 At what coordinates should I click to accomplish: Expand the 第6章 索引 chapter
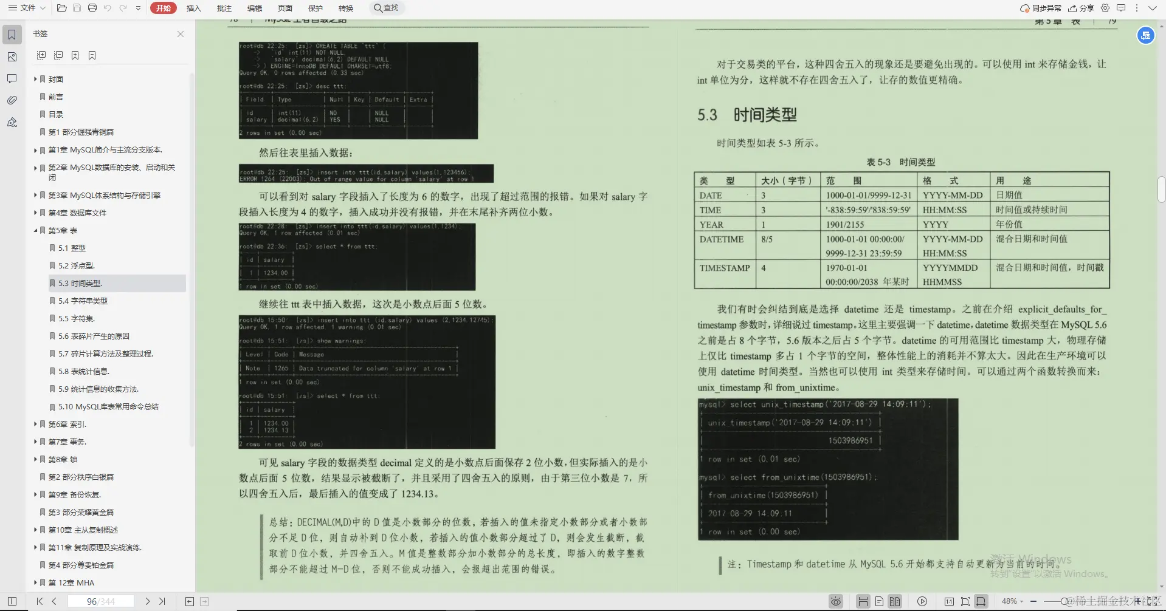pyautogui.click(x=36, y=424)
